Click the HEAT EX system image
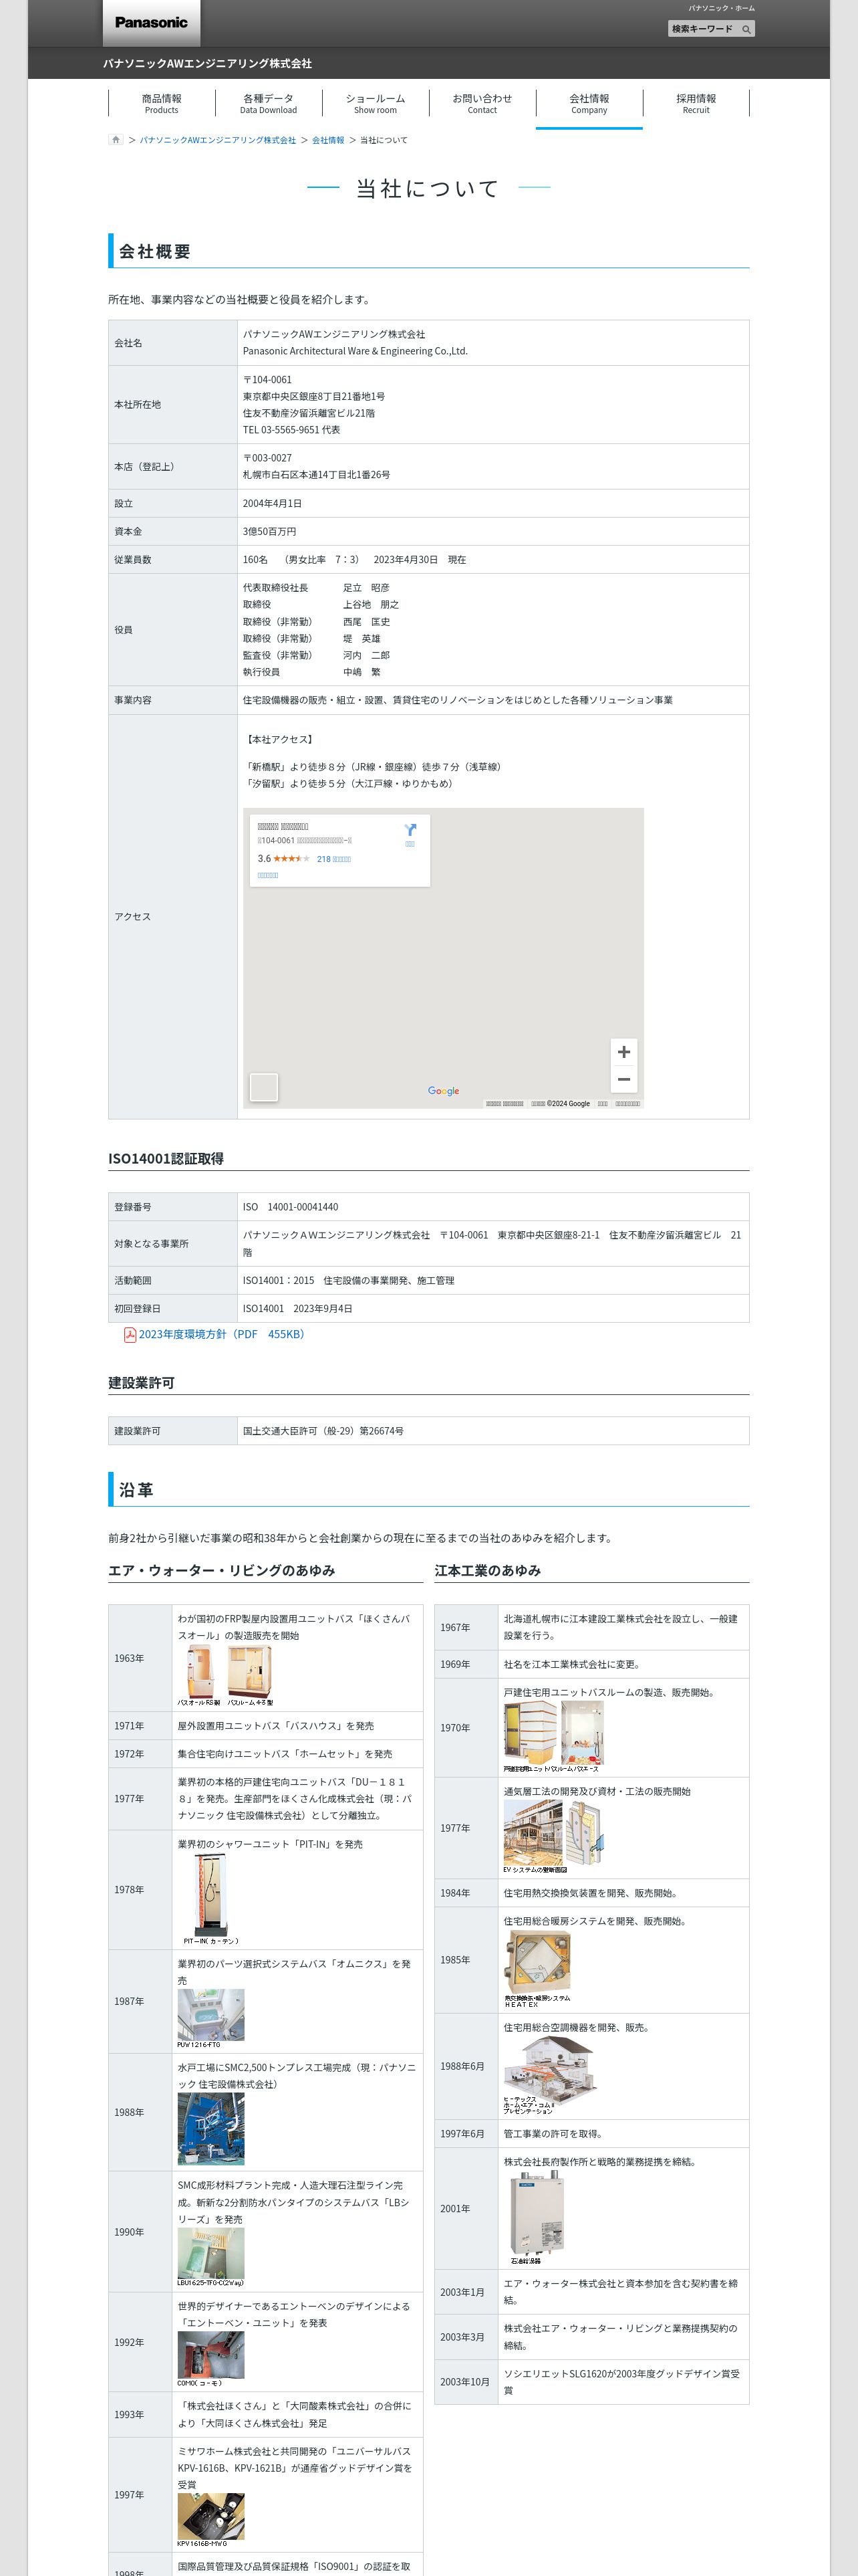Screen dimensions: 858x2576 537,1968
